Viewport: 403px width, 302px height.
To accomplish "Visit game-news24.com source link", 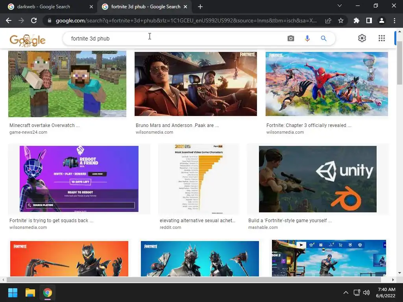I will pyautogui.click(x=28, y=132).
